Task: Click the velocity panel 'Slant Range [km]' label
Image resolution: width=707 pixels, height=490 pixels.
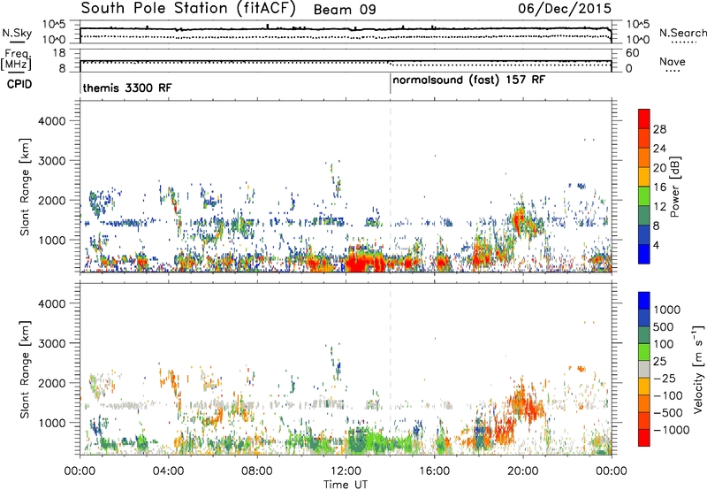Action: [25, 369]
